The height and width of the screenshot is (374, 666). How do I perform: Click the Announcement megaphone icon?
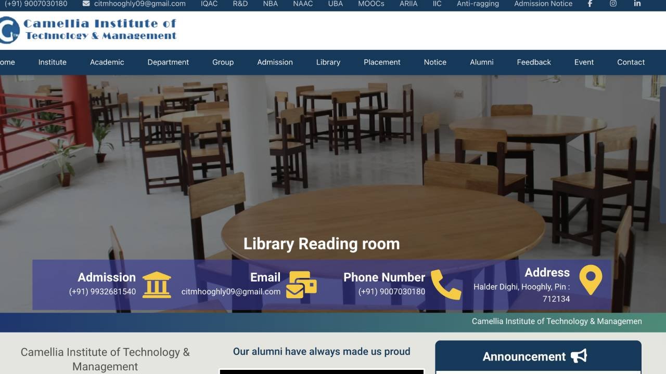tap(579, 356)
